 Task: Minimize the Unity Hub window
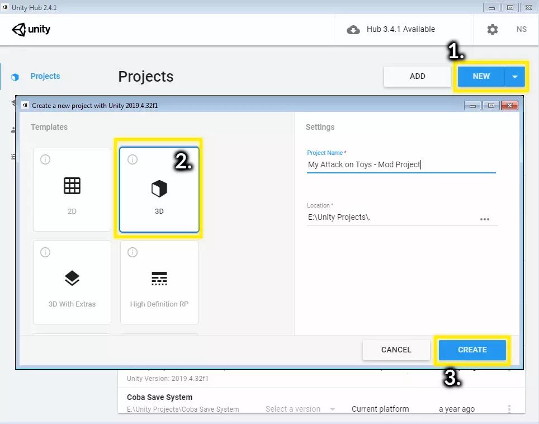(x=491, y=8)
